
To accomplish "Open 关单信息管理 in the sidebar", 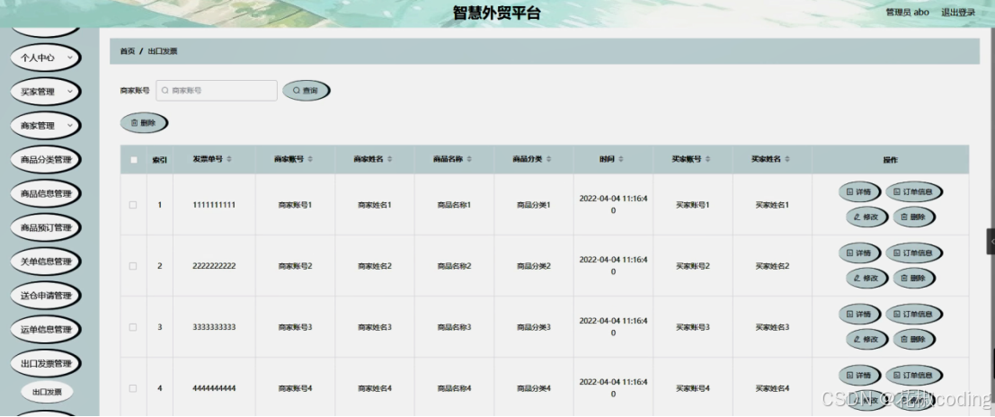I will pyautogui.click(x=45, y=262).
